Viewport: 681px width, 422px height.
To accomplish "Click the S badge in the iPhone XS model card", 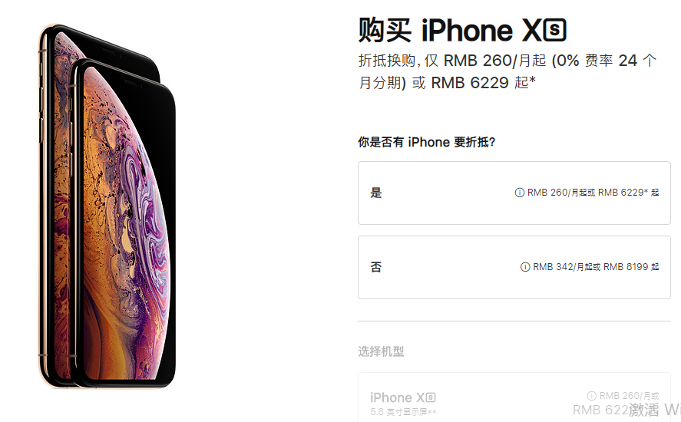I will [x=431, y=397].
